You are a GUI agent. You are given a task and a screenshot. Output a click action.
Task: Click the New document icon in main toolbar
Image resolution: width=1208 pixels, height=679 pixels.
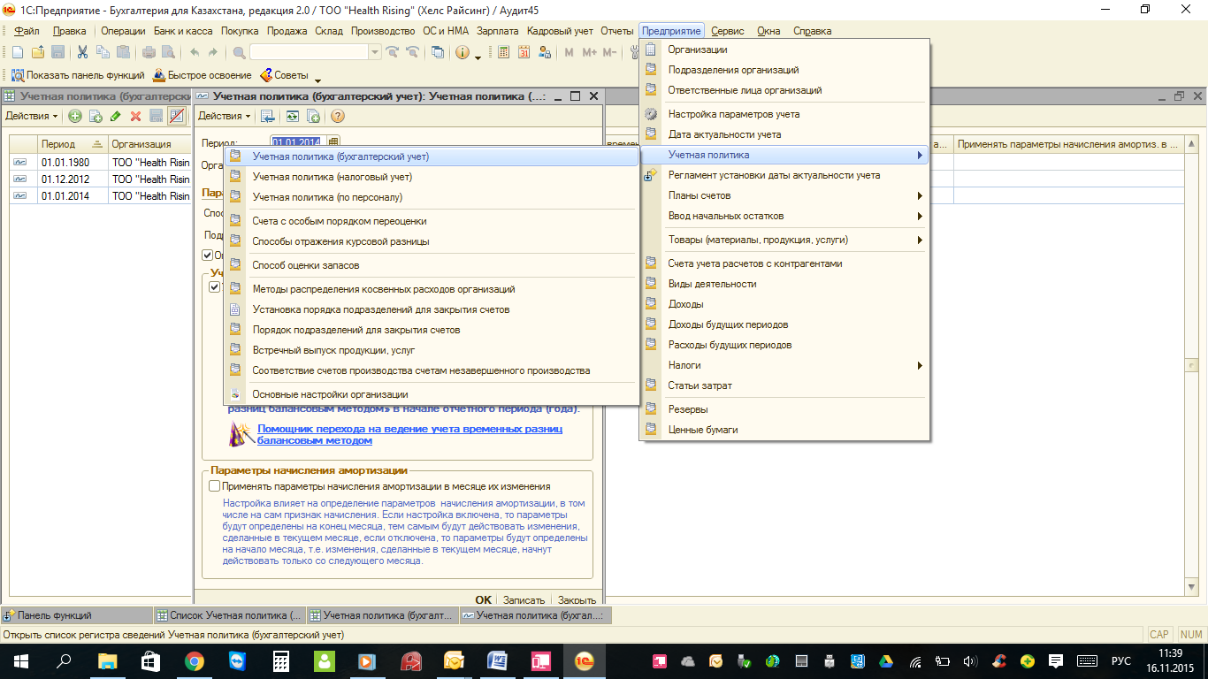pyautogui.click(x=17, y=52)
